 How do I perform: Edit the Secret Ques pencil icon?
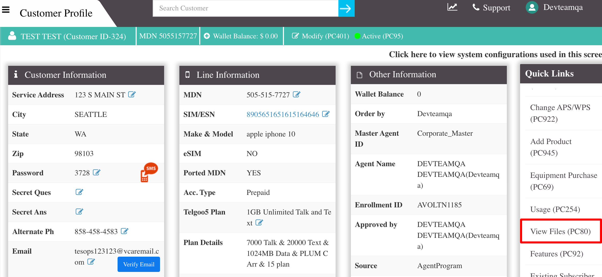(x=79, y=192)
